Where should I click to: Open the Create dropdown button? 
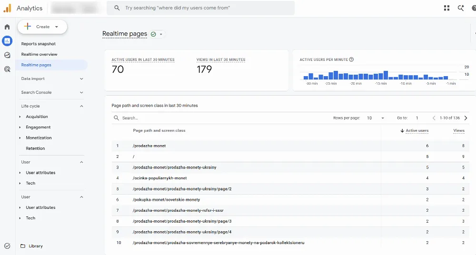coord(42,27)
